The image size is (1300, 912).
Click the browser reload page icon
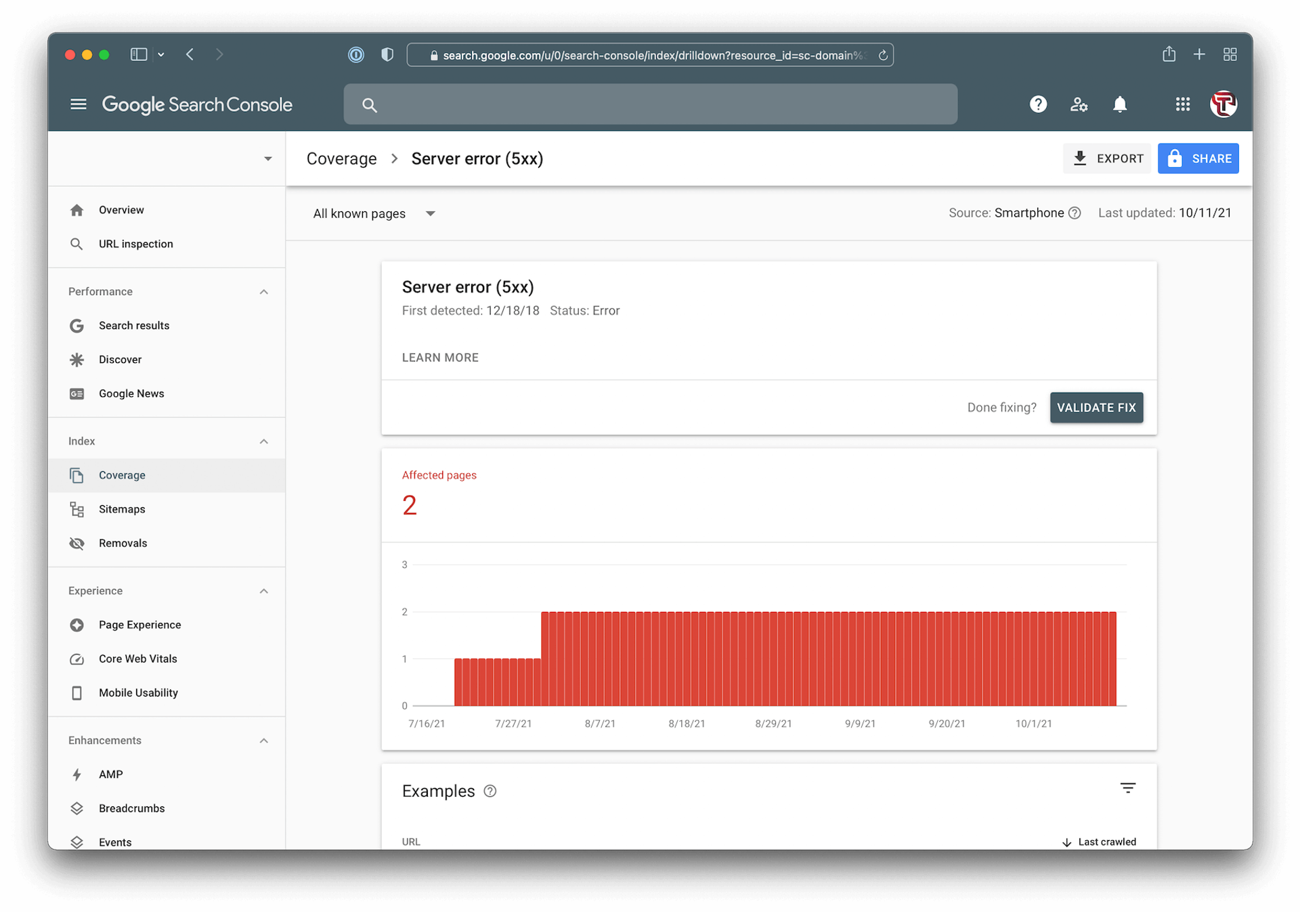point(883,56)
